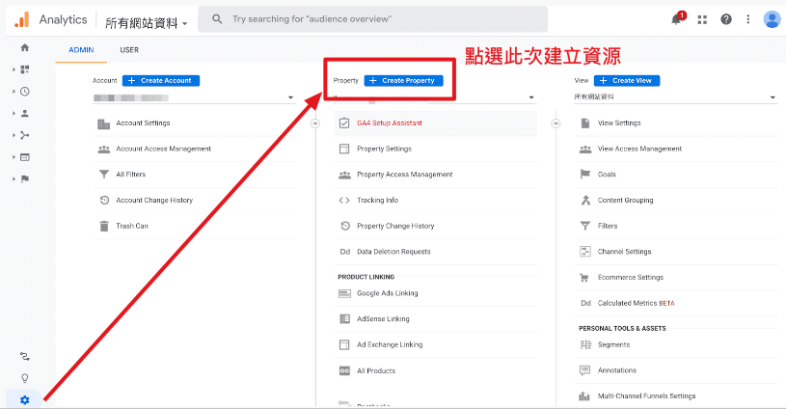Viewport: 786px width, 409px height.
Task: Click the Admin gear icon in sidebar
Action: pyautogui.click(x=24, y=399)
